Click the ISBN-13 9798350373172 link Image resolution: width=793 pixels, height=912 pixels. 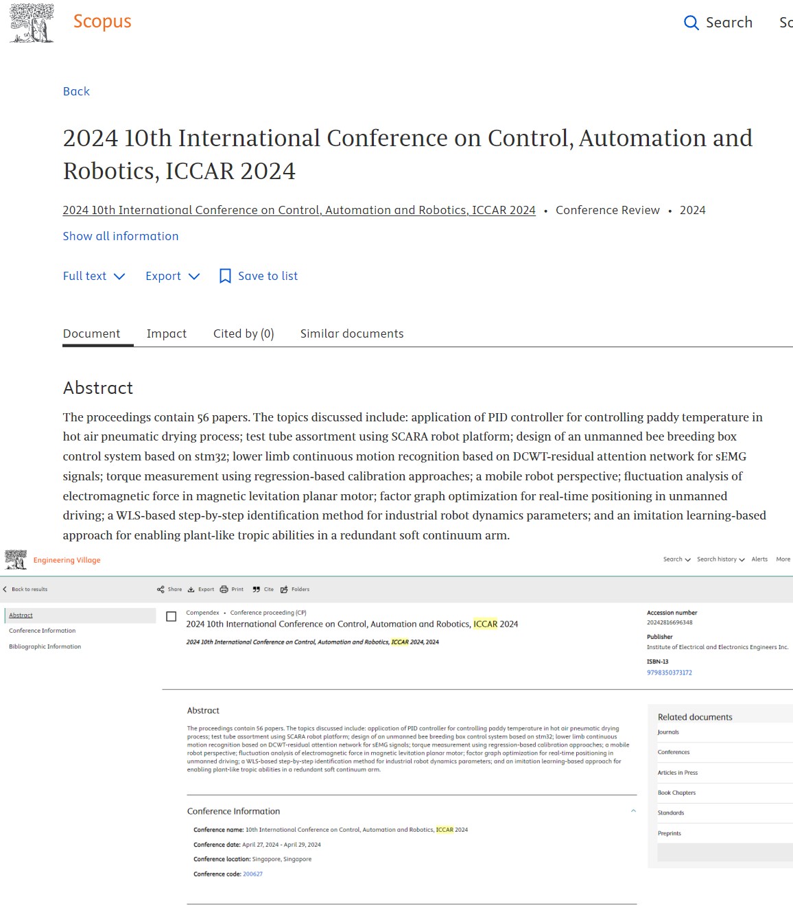point(669,673)
